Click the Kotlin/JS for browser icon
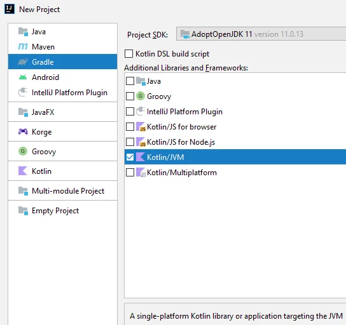The image size is (346, 325). [141, 126]
